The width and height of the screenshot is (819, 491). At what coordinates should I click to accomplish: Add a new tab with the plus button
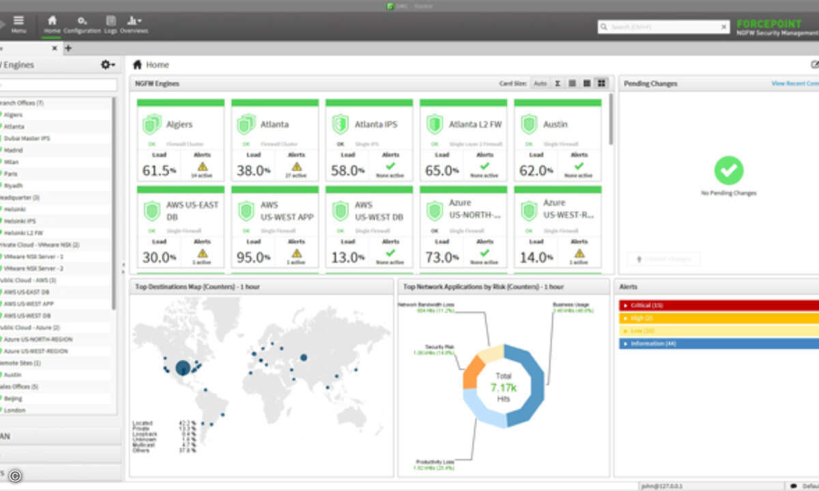click(68, 48)
